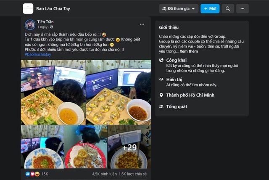Open the post's three-dot options menu
269x180 pixels.
[x=142, y=24]
